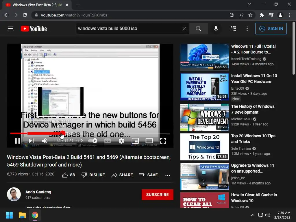Screen dimensions: 296x222
Task: Toggle closed captions
Action: pyautogui.click(x=108, y=141)
